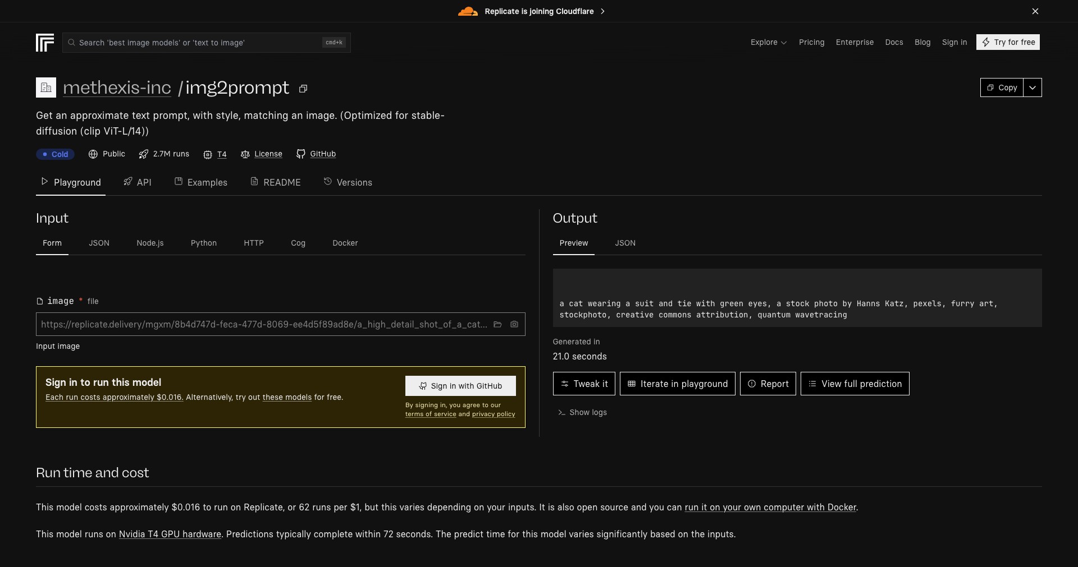
Task: Click the '21.0 seconds' generation time
Action: [x=579, y=356]
